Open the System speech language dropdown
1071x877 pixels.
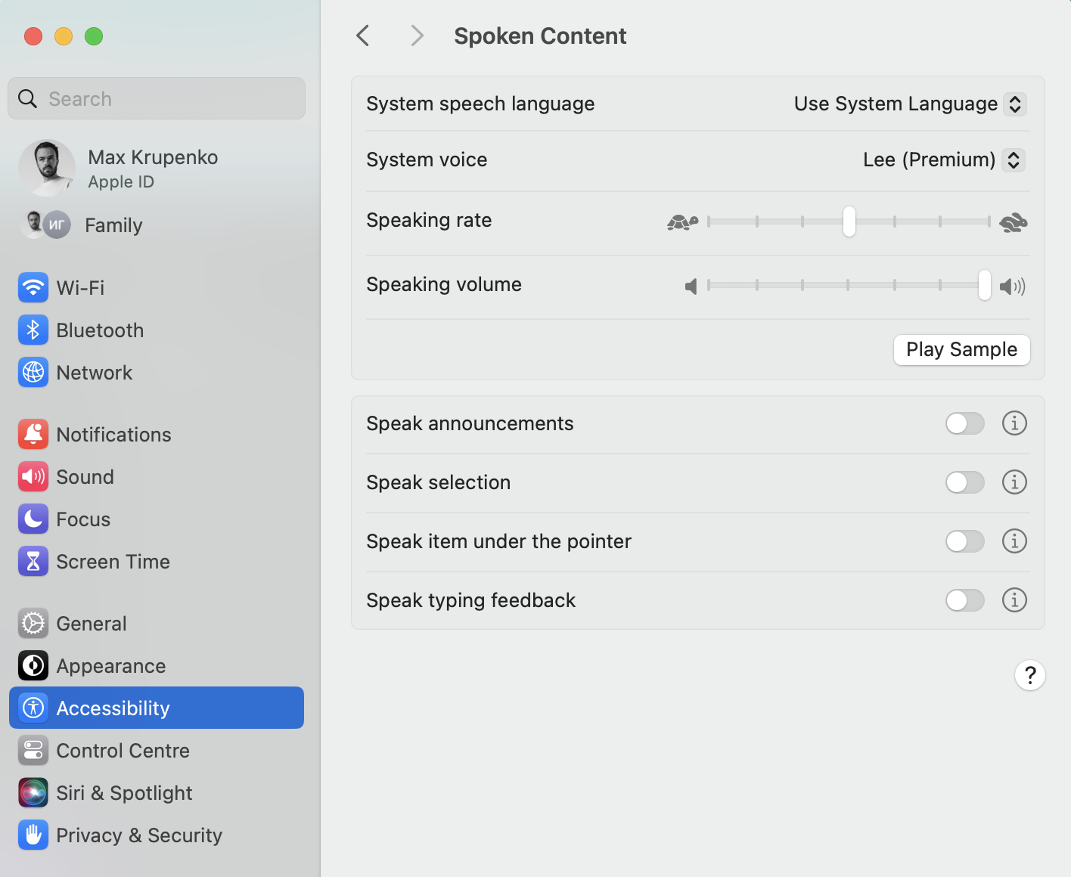(x=1014, y=104)
